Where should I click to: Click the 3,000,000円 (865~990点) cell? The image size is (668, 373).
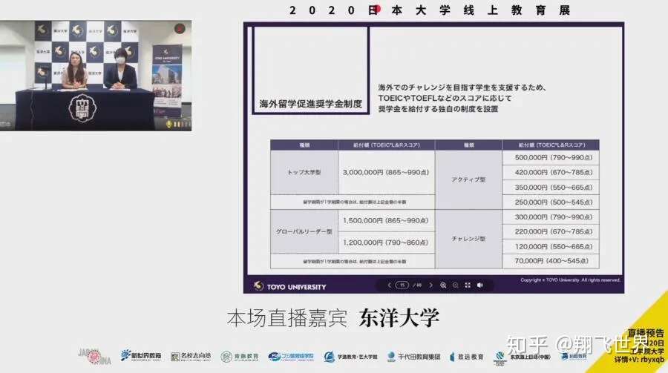tap(387, 173)
